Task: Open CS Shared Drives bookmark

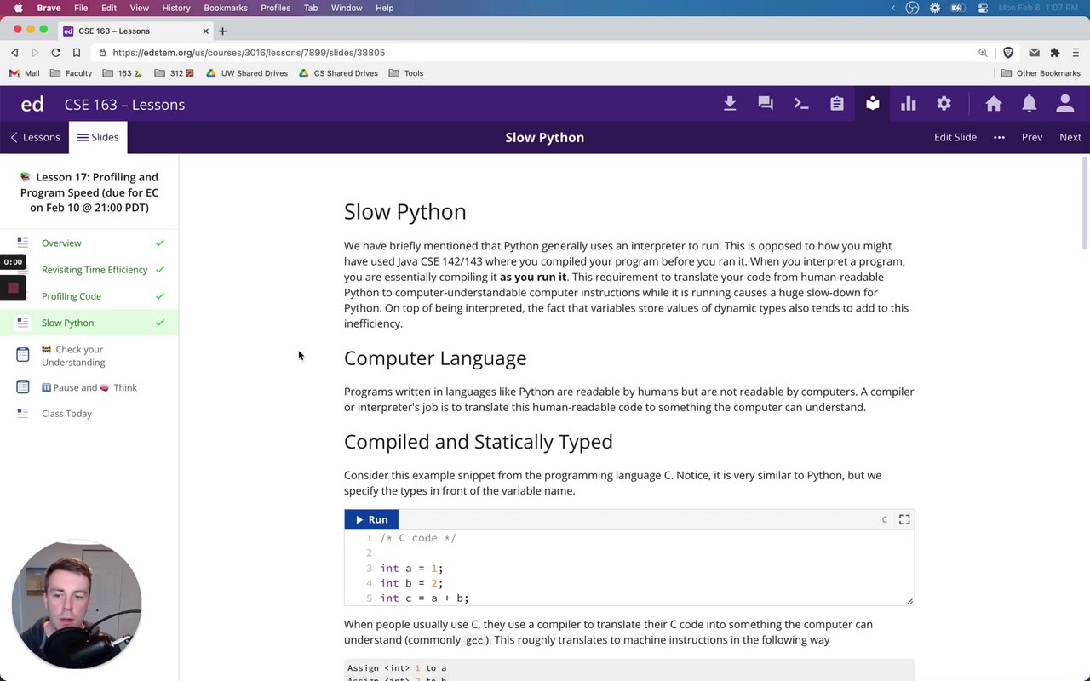Action: 338,73
